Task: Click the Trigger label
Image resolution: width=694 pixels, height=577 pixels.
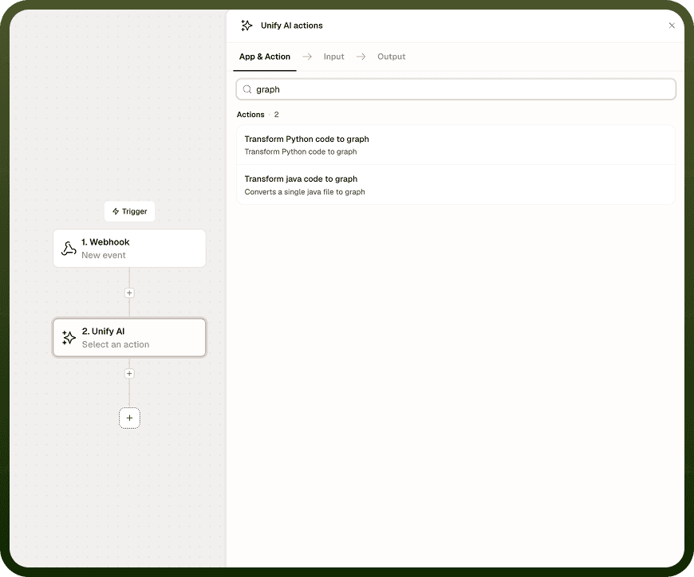Action: click(129, 211)
